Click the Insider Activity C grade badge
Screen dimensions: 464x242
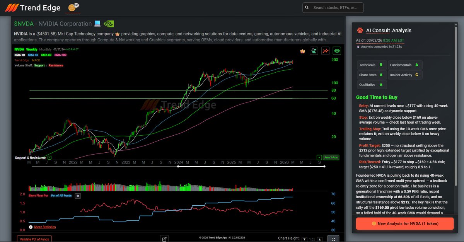405,75
